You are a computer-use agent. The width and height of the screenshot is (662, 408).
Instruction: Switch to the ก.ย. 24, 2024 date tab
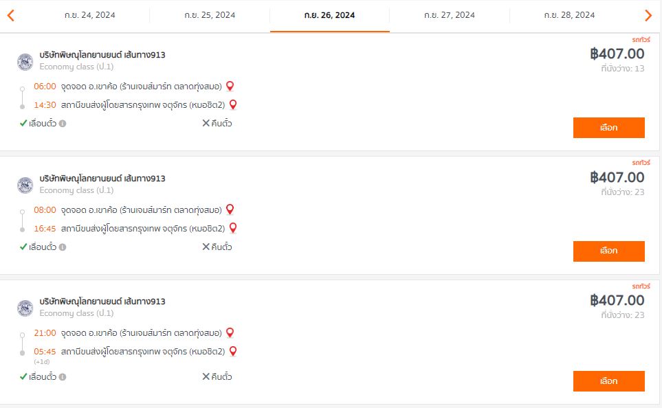pyautogui.click(x=89, y=16)
